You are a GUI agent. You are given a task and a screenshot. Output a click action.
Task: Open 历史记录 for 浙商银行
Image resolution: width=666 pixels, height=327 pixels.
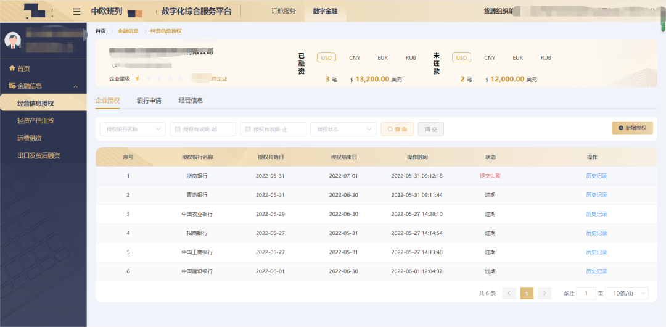click(596, 176)
